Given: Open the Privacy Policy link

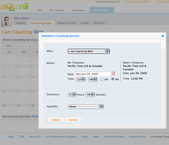Looking at the screenshot, I should pos(137,137).
